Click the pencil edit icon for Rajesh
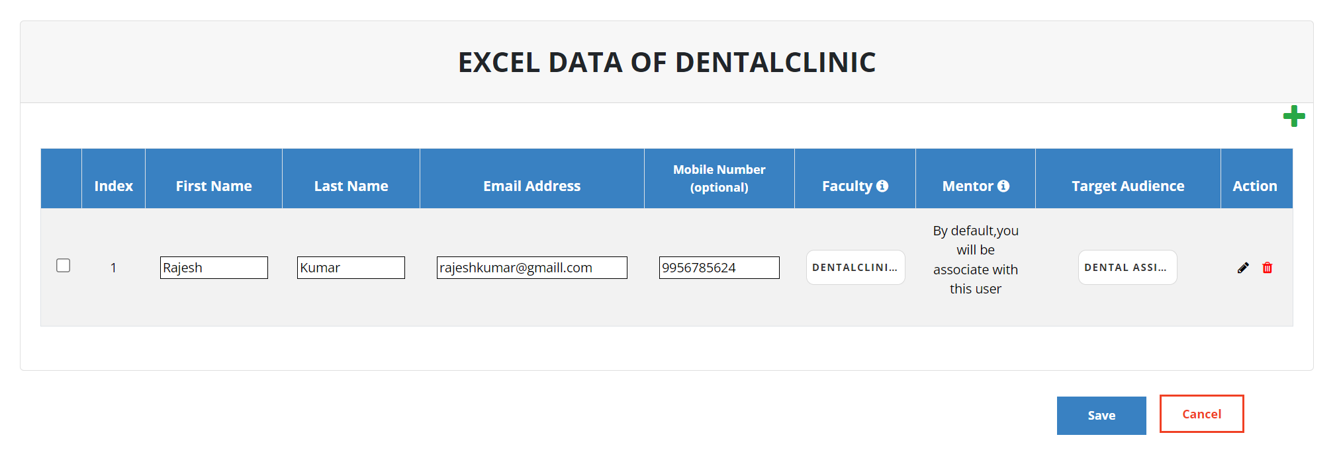 pos(1243,268)
